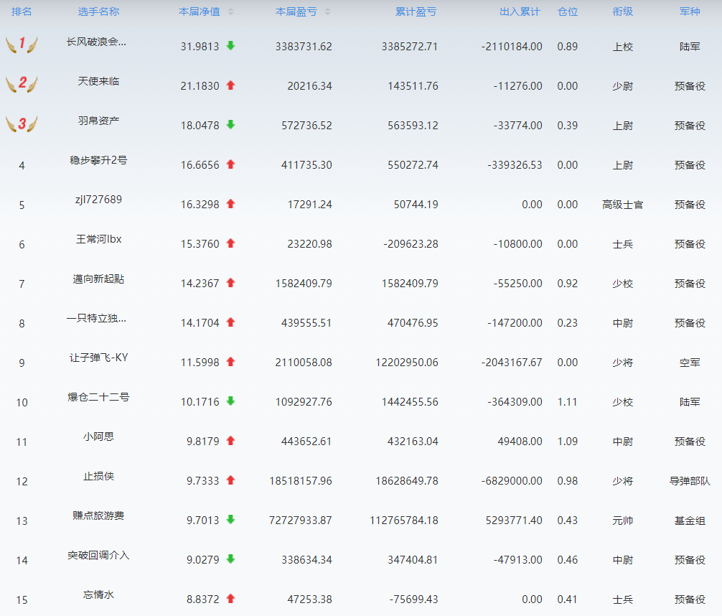Click the cumulative loss -75699.43
The width and height of the screenshot is (722, 616).
[413, 599]
